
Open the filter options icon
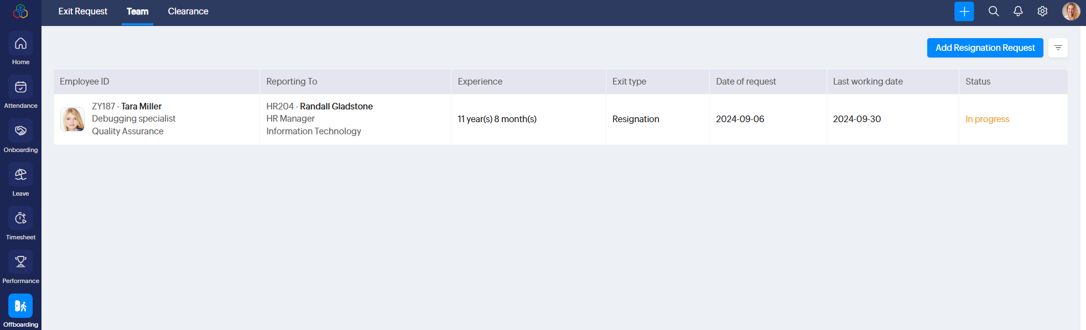(1058, 48)
